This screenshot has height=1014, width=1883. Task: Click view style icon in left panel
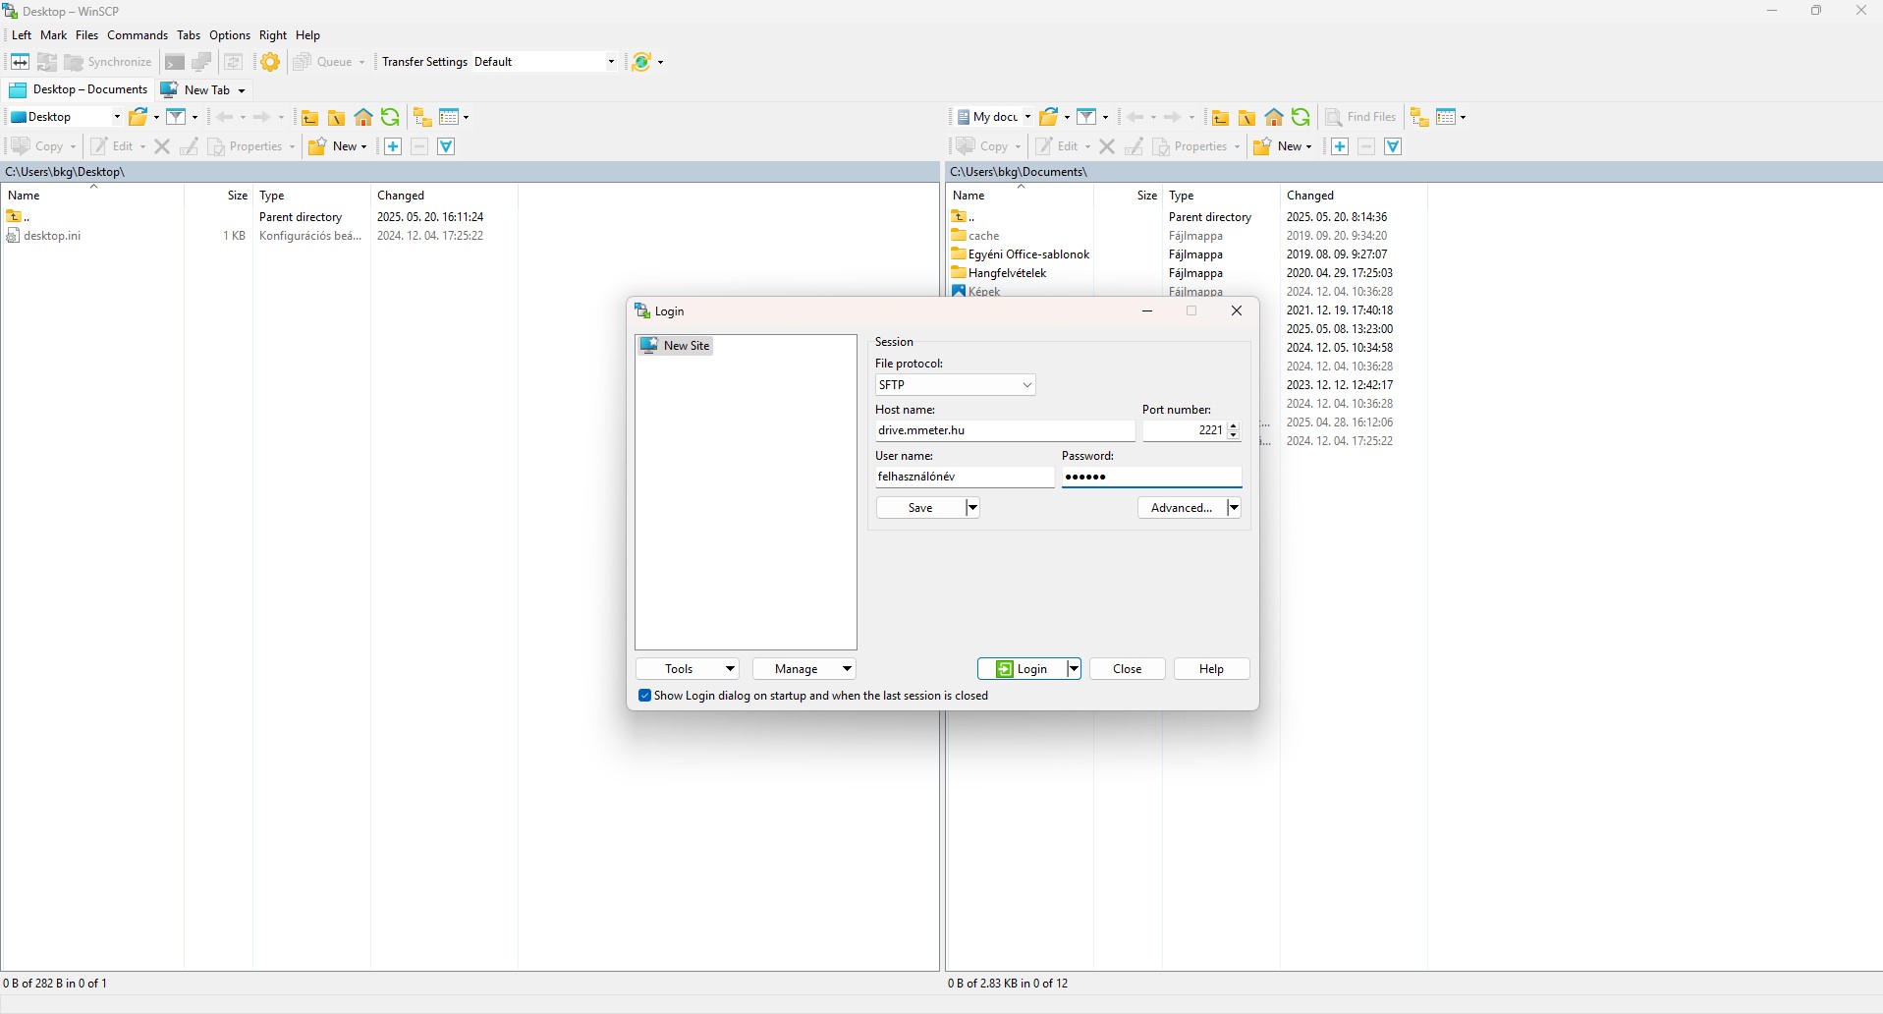450,117
